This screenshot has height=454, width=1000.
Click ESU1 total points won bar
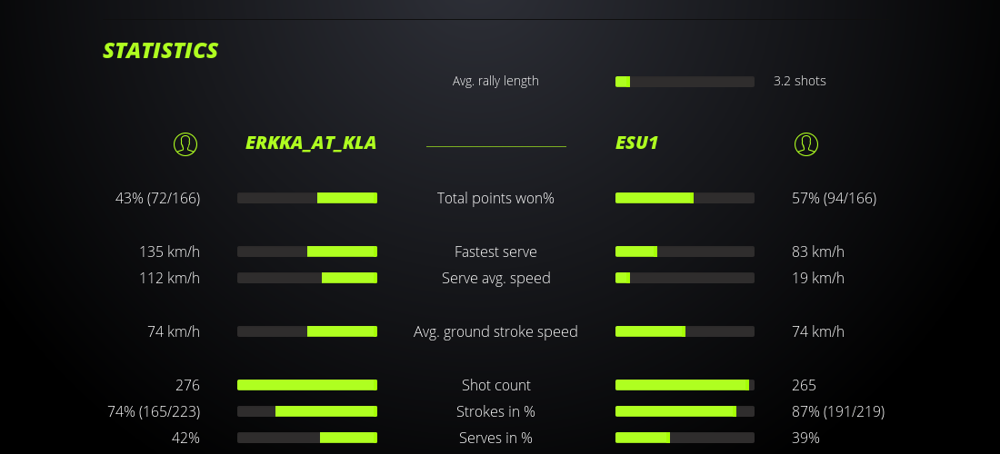(x=685, y=198)
